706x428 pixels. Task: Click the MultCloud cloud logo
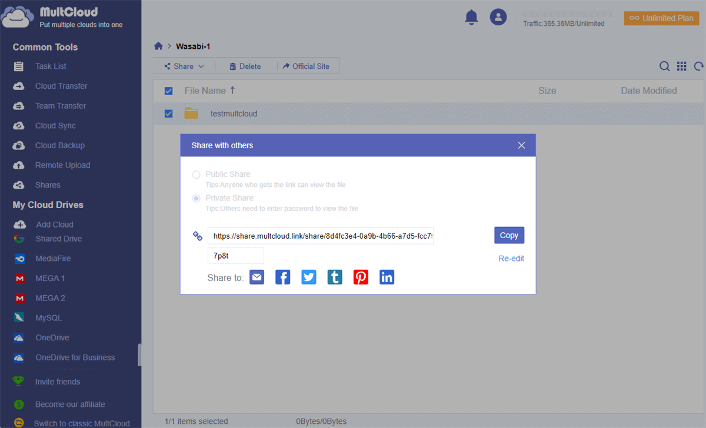pos(18,17)
